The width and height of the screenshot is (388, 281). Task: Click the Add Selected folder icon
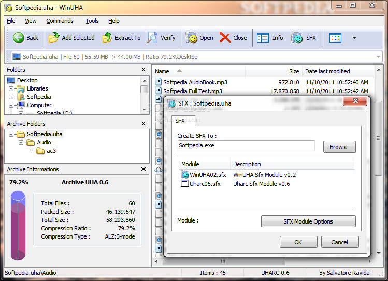[54, 38]
